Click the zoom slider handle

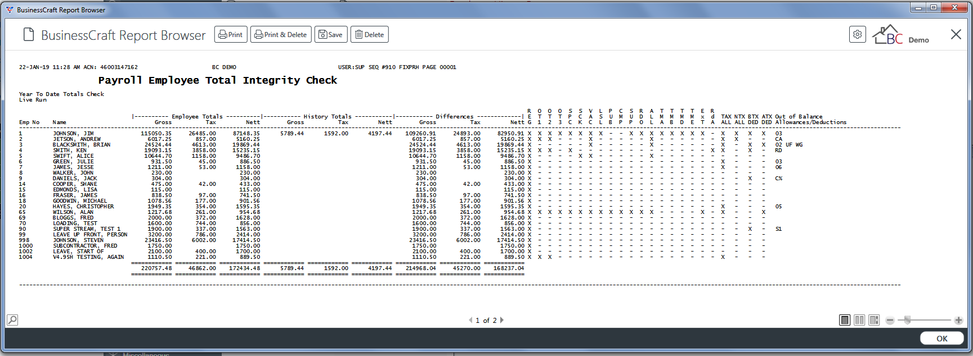pos(907,320)
